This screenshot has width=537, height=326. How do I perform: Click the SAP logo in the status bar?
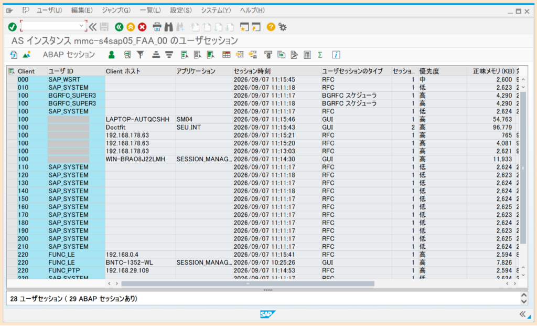tap(268, 314)
